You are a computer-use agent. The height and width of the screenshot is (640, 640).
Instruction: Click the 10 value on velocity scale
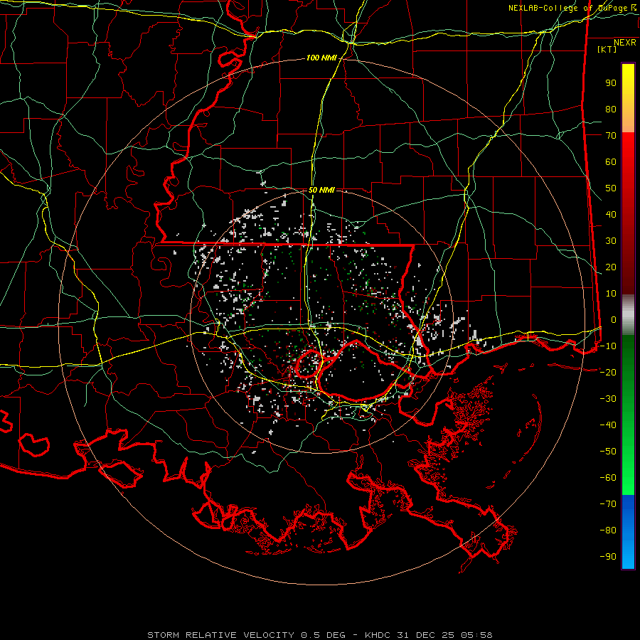click(611, 294)
